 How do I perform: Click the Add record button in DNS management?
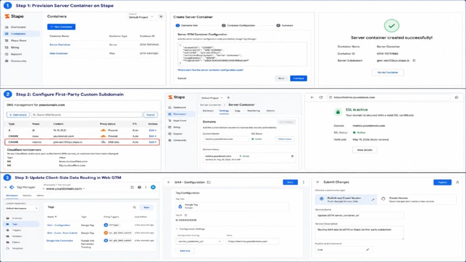tap(18, 115)
